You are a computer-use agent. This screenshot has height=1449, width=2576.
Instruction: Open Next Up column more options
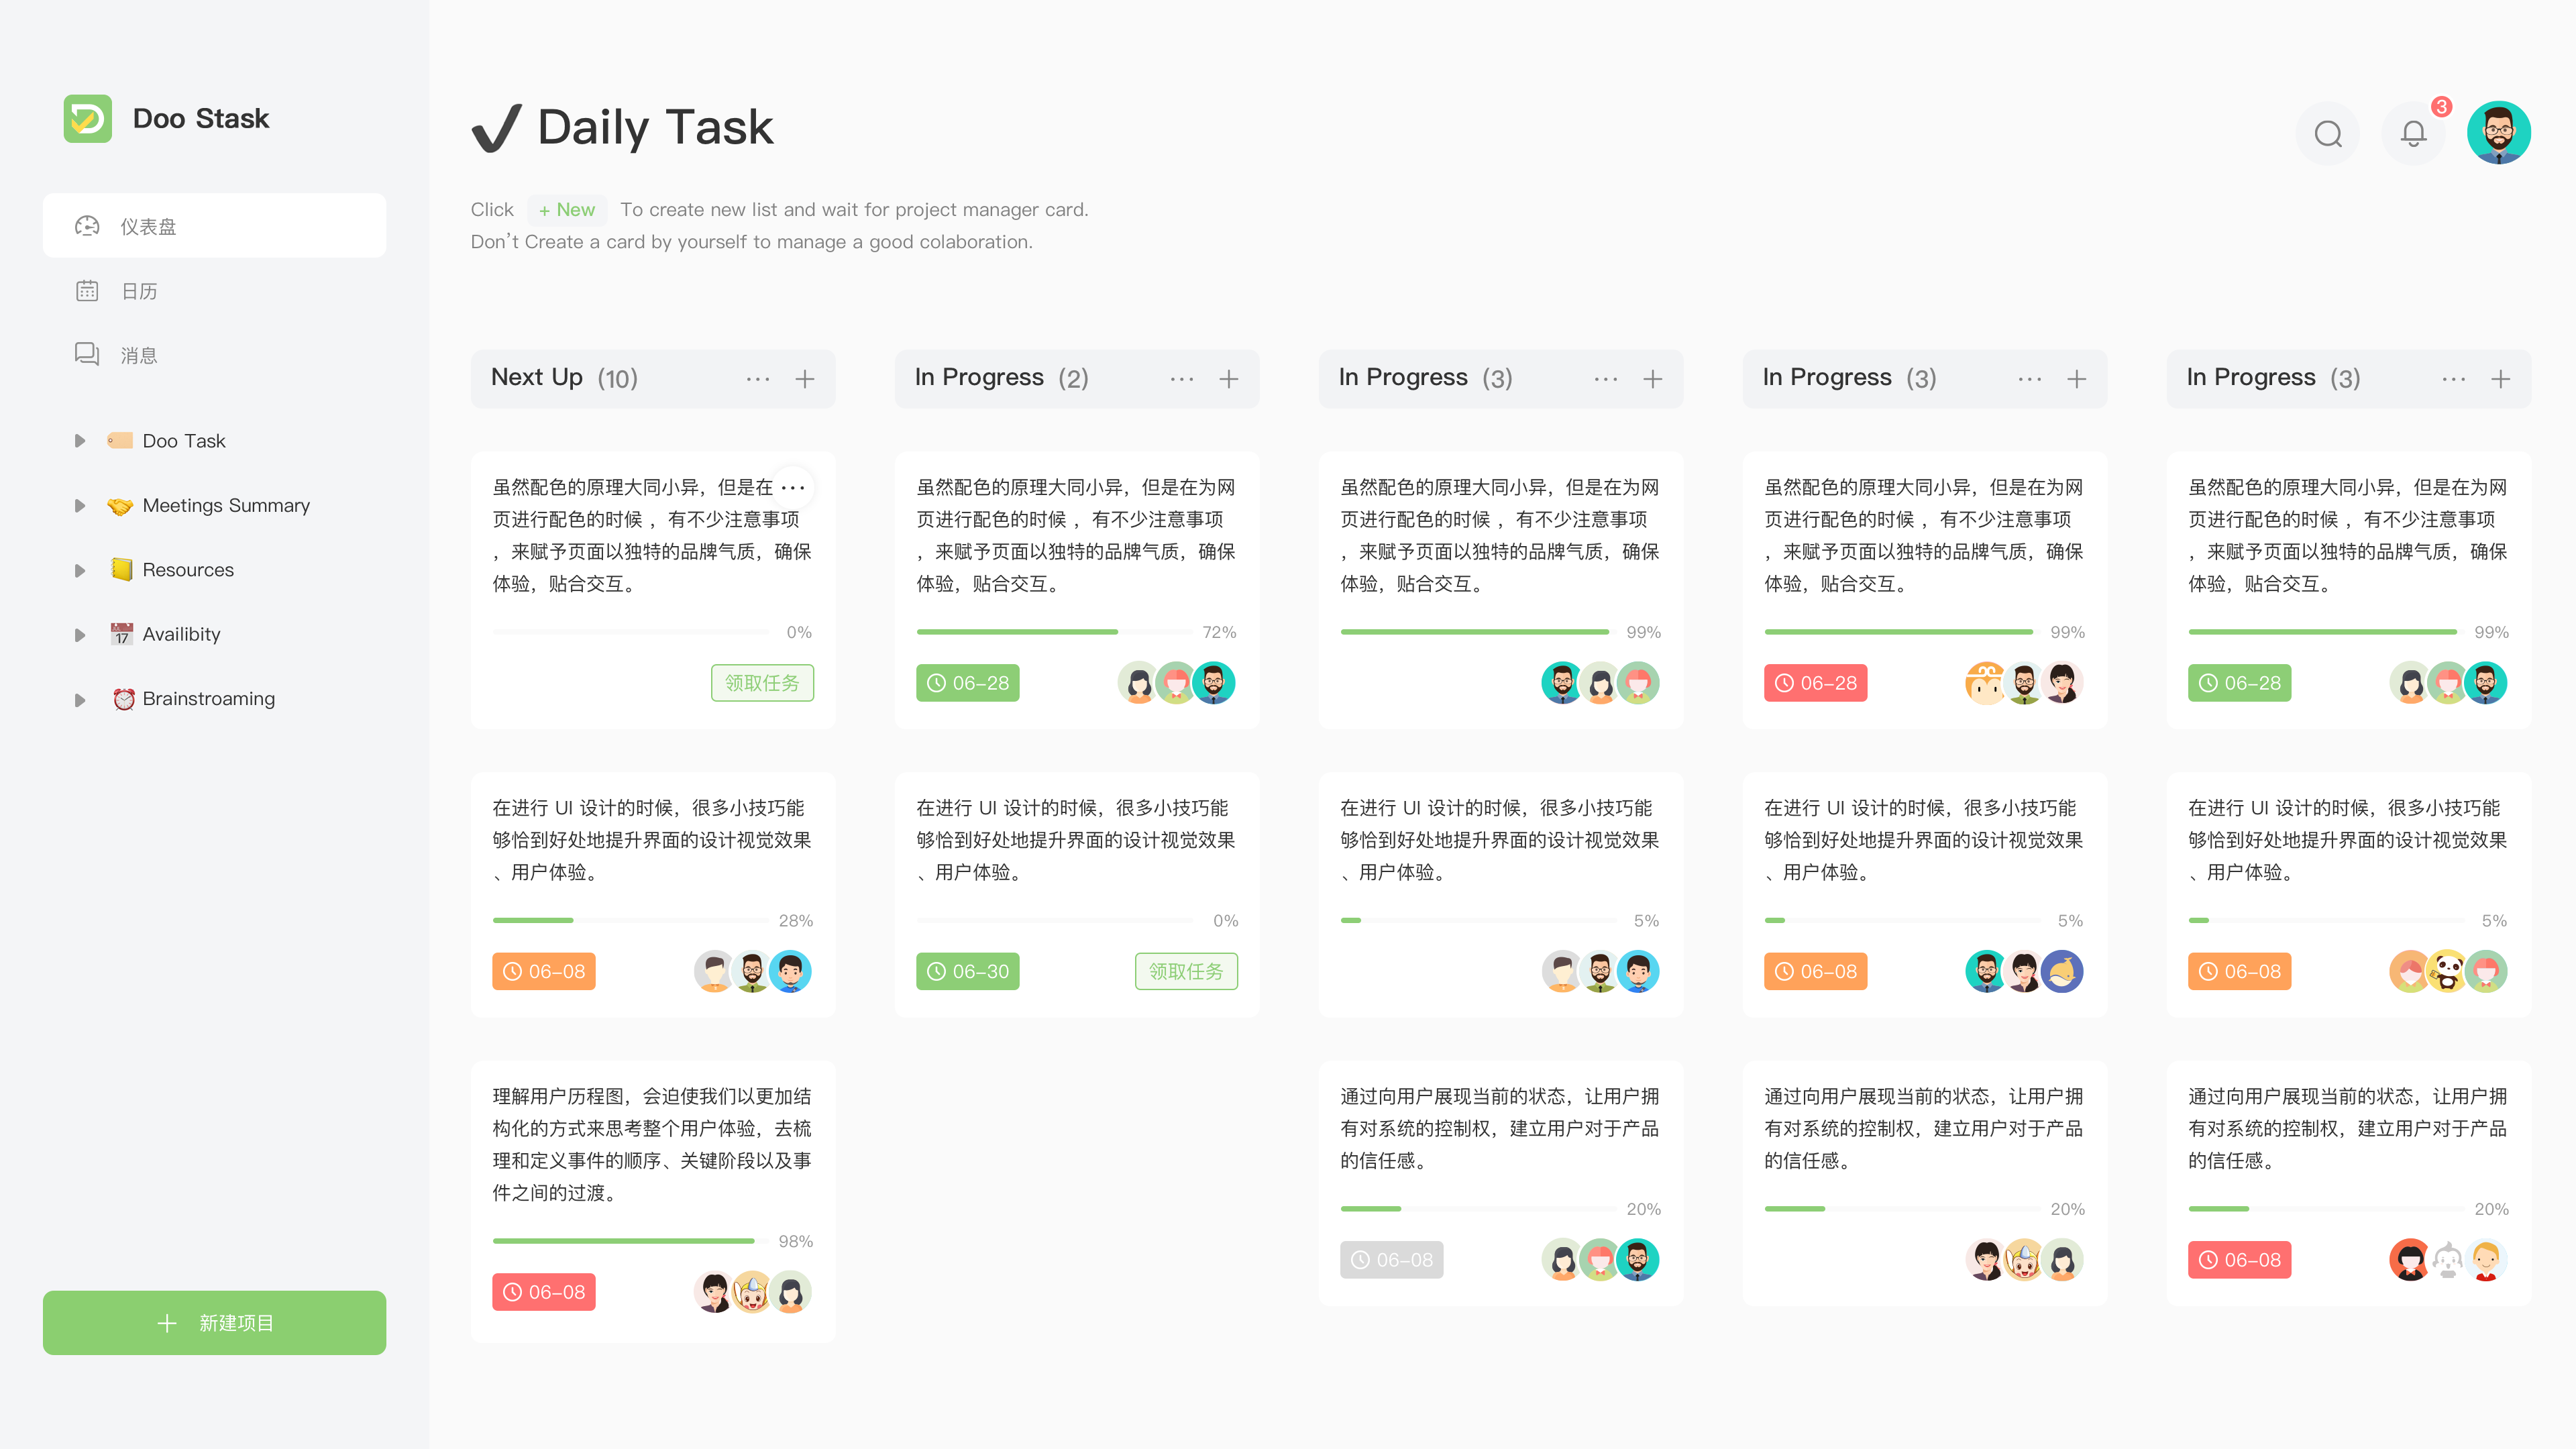758,379
